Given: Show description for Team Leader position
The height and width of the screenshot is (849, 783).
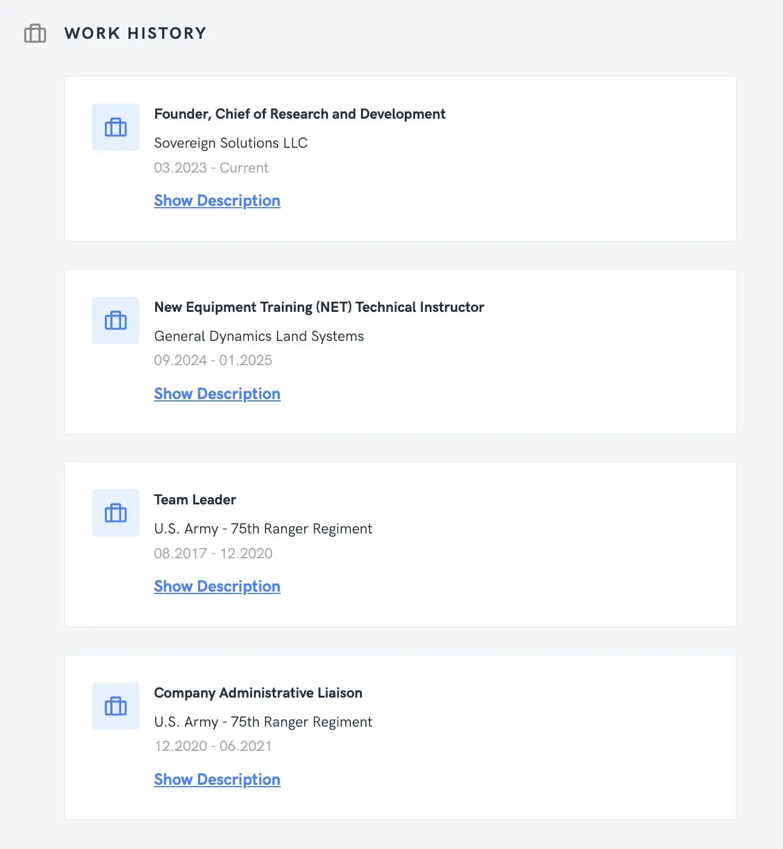Looking at the screenshot, I should point(217,586).
